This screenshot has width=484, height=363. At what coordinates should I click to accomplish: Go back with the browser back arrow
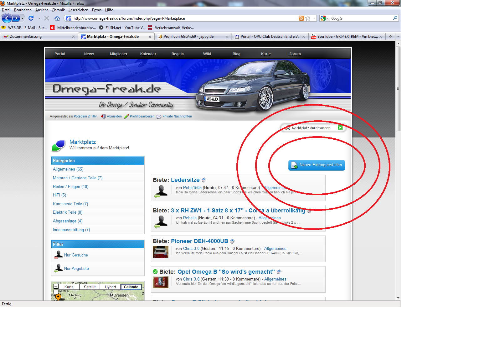coord(7,18)
